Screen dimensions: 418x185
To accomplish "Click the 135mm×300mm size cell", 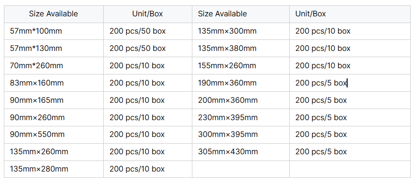I will click(241, 31).
